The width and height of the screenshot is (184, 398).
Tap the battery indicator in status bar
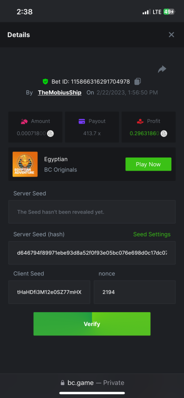(169, 12)
